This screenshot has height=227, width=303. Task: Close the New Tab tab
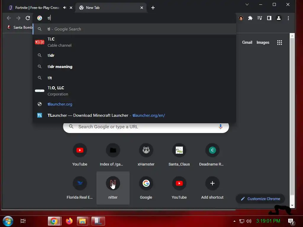[x=142, y=8]
